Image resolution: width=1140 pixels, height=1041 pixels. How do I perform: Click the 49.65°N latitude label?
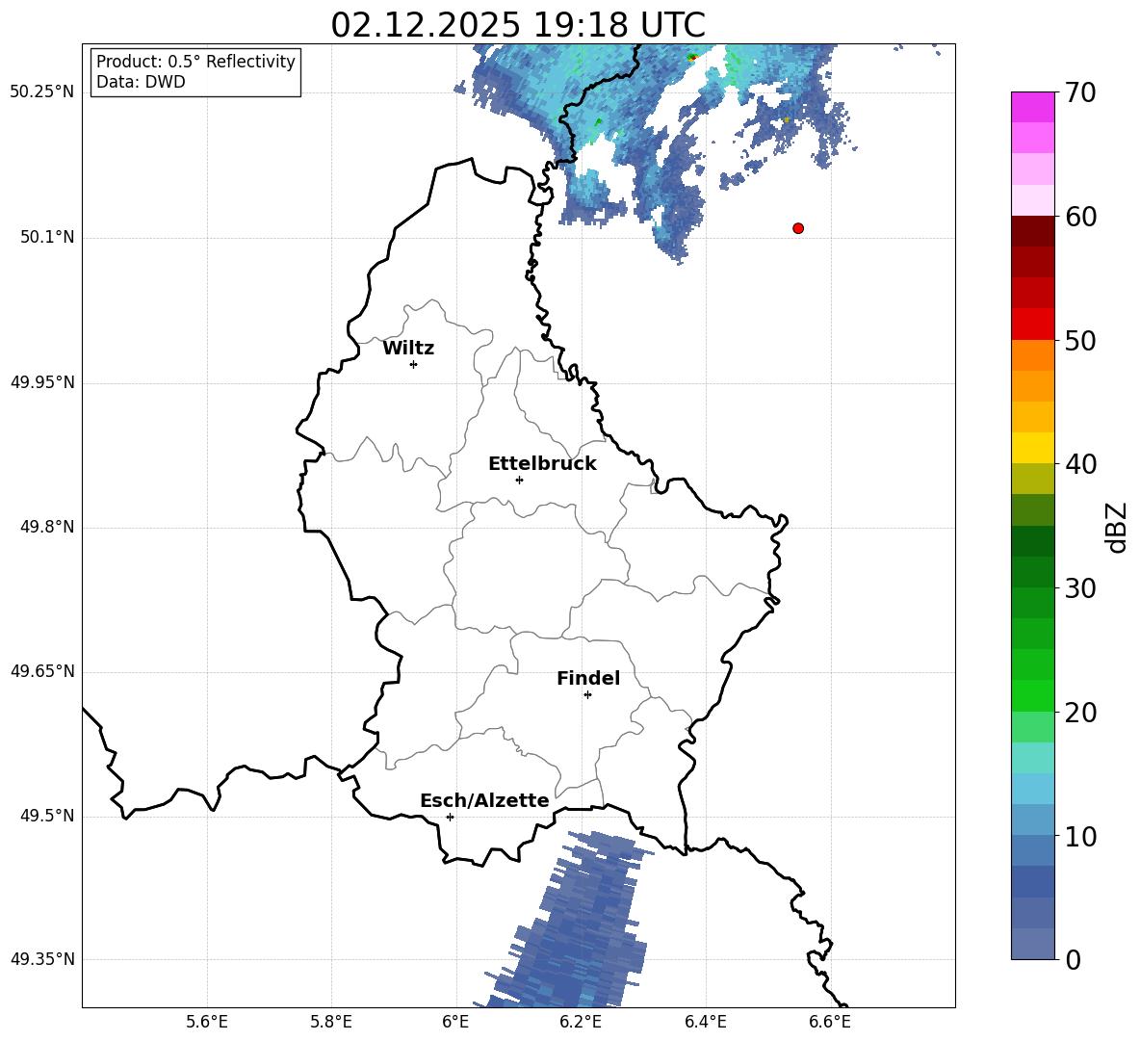[x=42, y=671]
